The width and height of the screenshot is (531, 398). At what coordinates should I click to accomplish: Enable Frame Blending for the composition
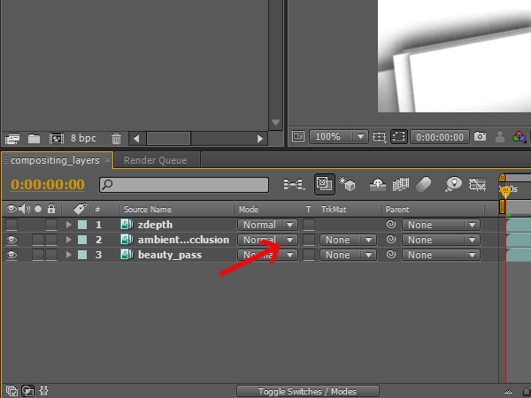(x=399, y=184)
